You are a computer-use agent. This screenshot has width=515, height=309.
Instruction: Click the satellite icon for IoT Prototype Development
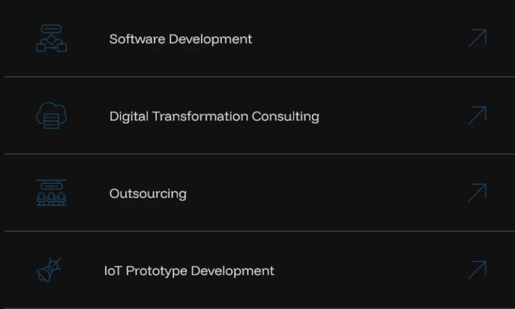coord(50,270)
